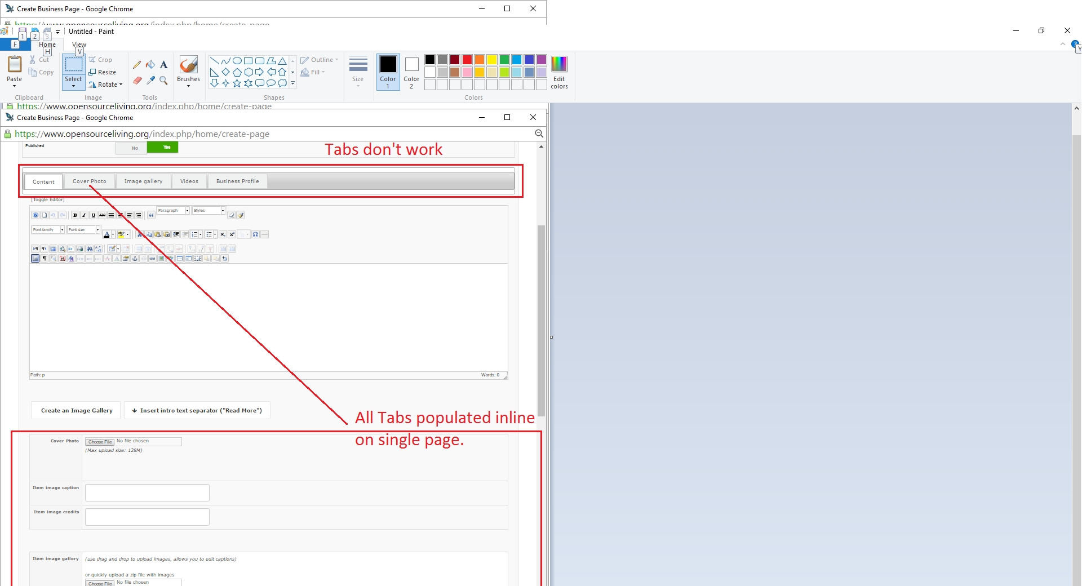1082x586 pixels.
Task: Select the orange color swatch
Action: pos(480,60)
